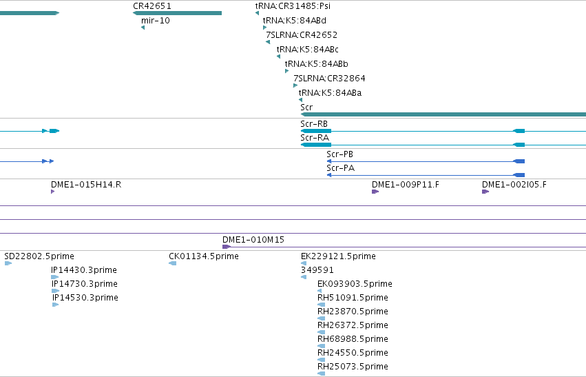Click the DME1-010M15 start glyph
Screen dimensions: 586x377
pos(226,247)
